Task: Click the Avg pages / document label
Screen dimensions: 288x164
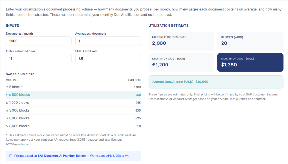Action: click(x=91, y=34)
